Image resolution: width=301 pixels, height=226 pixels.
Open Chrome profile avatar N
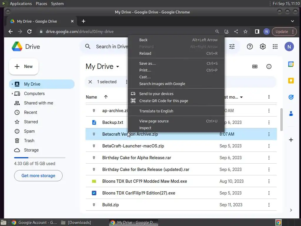pyautogui.click(x=266, y=31)
